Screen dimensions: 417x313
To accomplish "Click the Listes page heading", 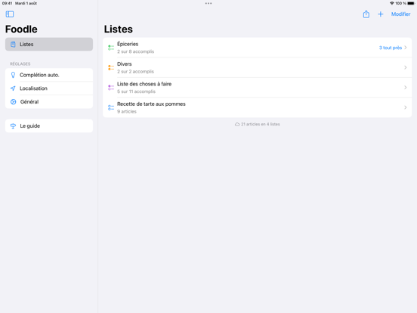I will point(119,29).
